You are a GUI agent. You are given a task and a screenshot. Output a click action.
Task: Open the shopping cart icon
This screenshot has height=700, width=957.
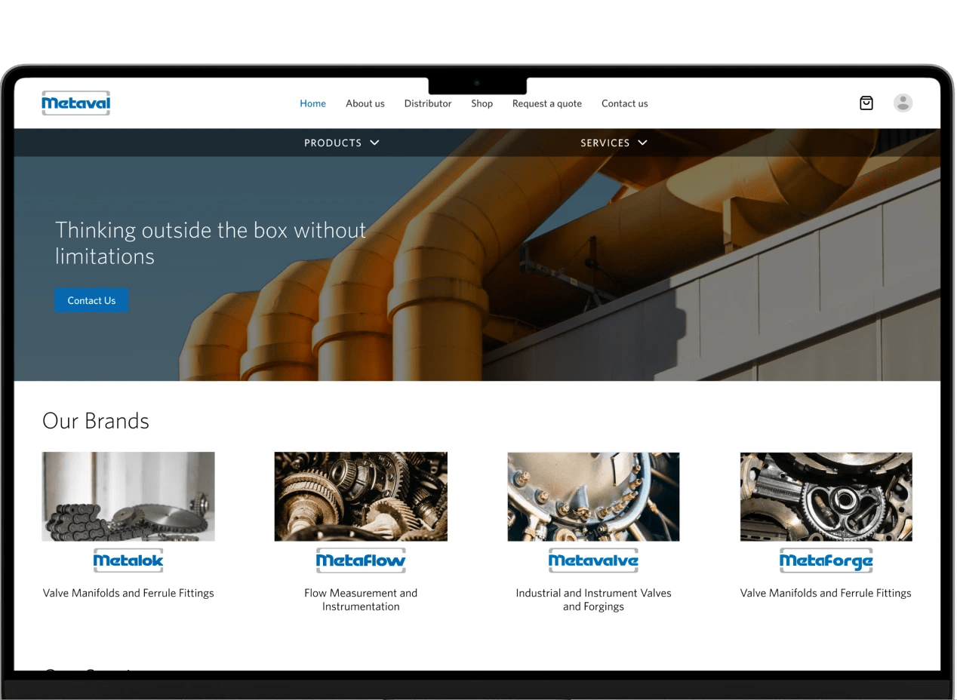866,103
